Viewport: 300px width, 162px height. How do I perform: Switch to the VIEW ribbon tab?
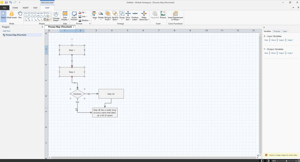[x=35, y=8]
